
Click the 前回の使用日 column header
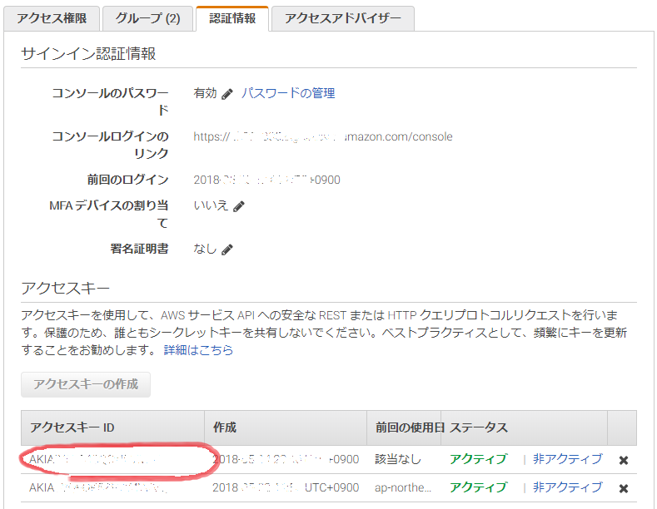pos(404,427)
